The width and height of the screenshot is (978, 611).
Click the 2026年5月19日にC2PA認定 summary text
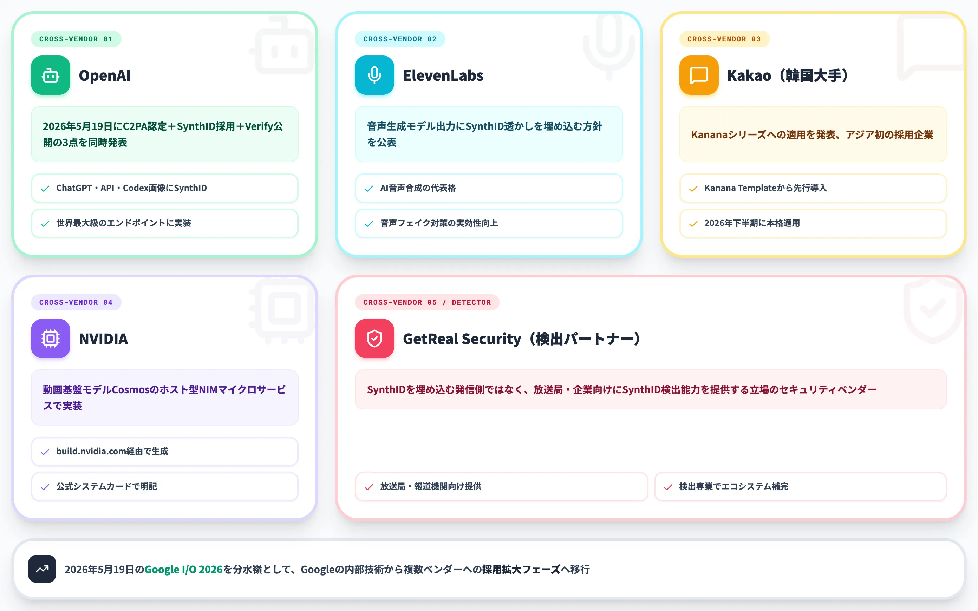163,134
